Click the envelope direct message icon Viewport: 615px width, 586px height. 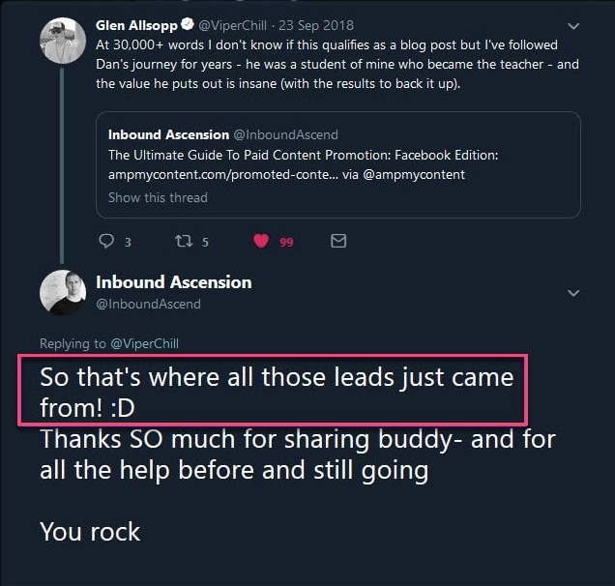[338, 241]
